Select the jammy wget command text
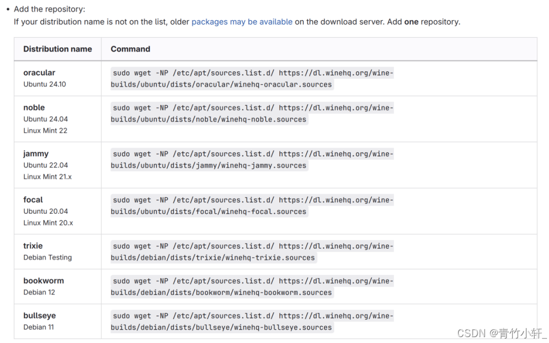This screenshot has height=343, width=549. click(252, 160)
